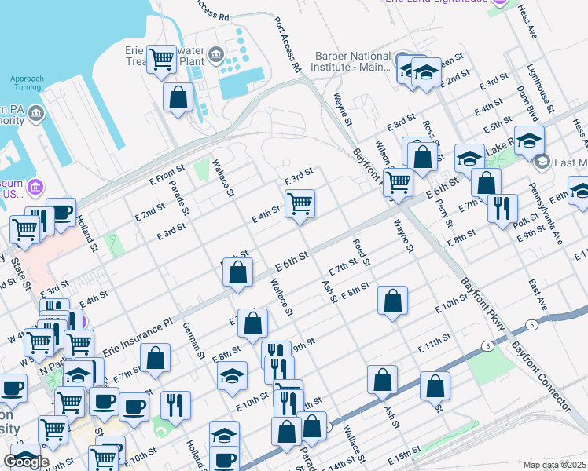Click the coffee cup marker near Holland St and E Front St
588x471 pixels.
(62, 212)
